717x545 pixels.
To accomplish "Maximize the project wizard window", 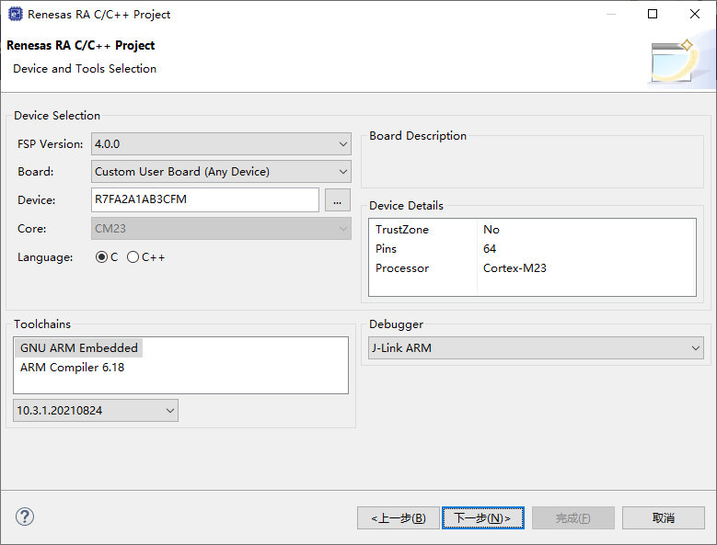I will (x=653, y=14).
